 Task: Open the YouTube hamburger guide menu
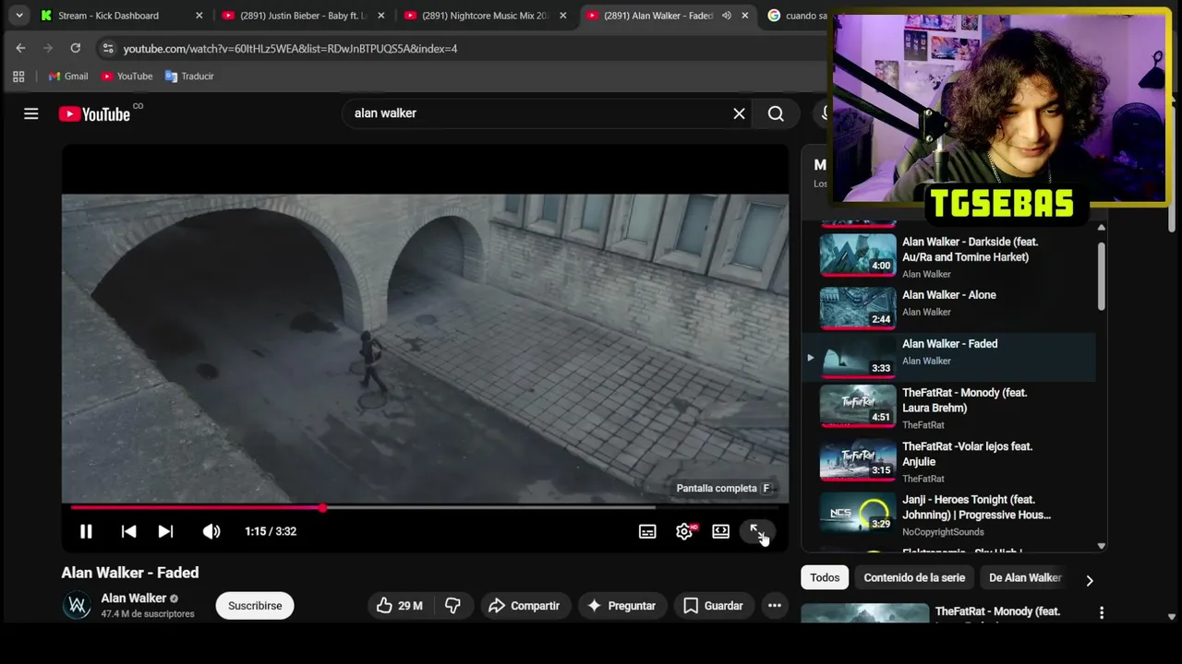coord(31,113)
